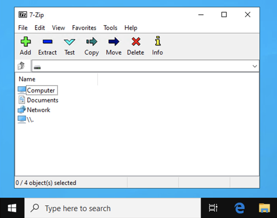This screenshot has height=218, width=277.
Task: Open the Tools menu
Action: 110,28
